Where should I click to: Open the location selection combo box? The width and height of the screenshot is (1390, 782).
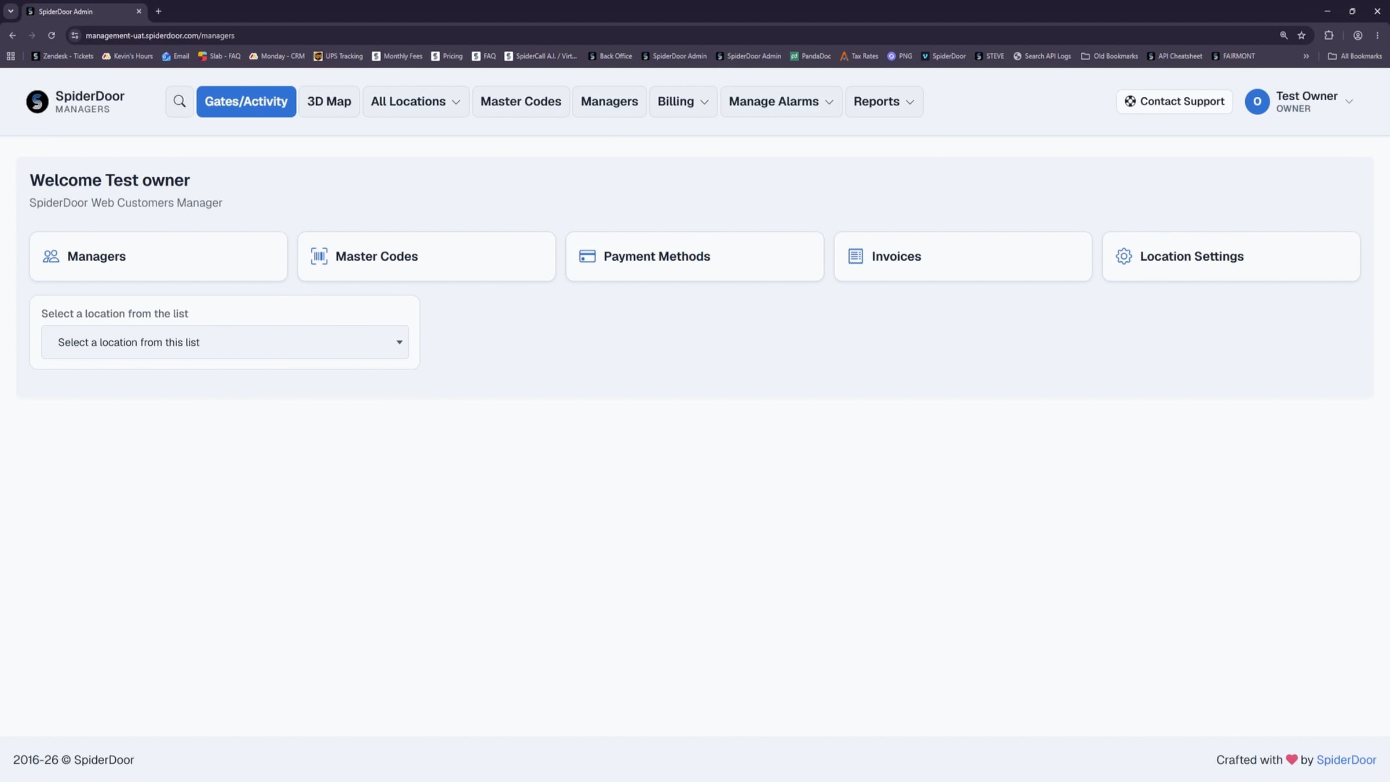tap(225, 342)
